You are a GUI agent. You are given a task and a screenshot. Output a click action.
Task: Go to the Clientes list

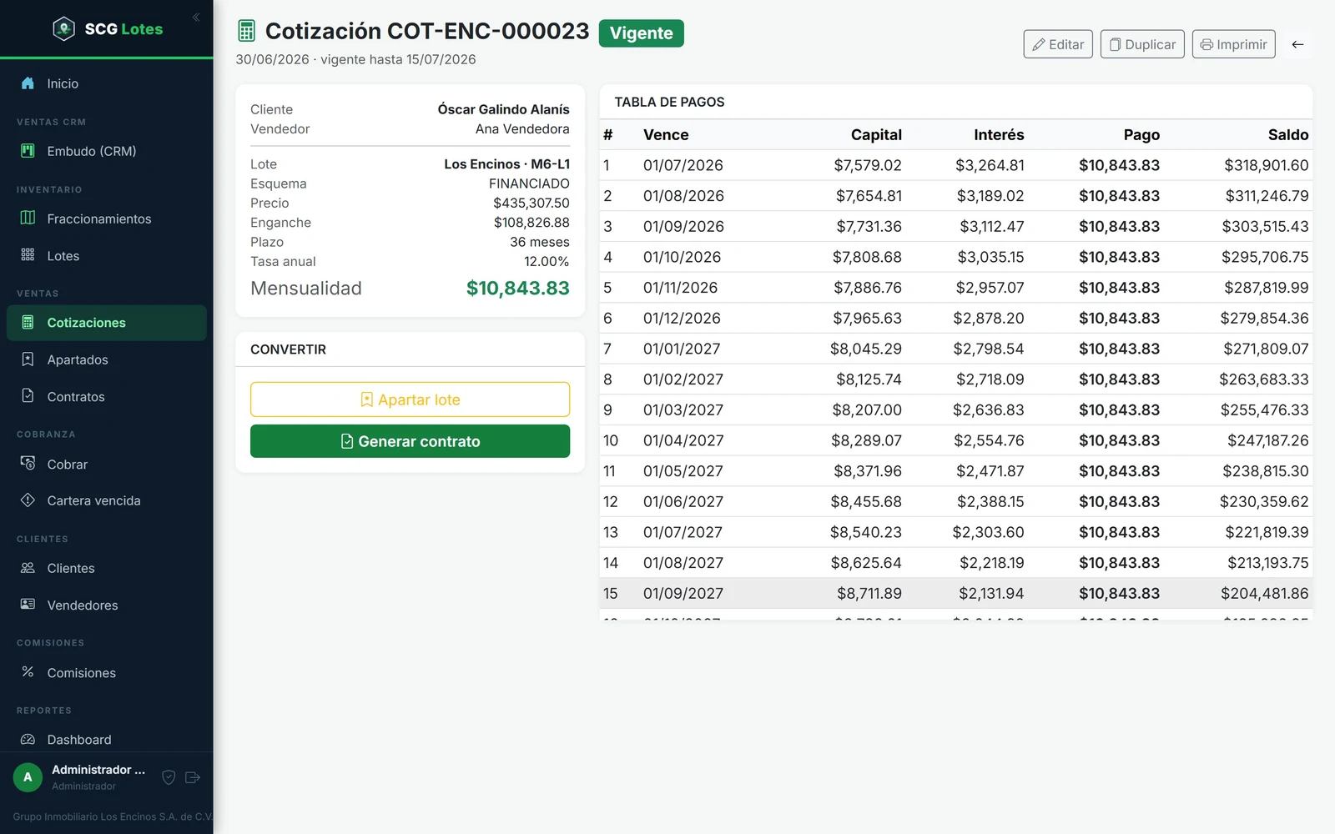coord(106,568)
